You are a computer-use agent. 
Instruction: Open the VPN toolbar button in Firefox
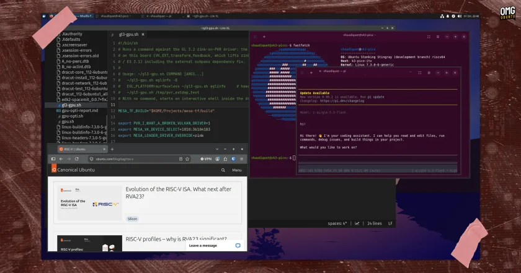point(206,159)
